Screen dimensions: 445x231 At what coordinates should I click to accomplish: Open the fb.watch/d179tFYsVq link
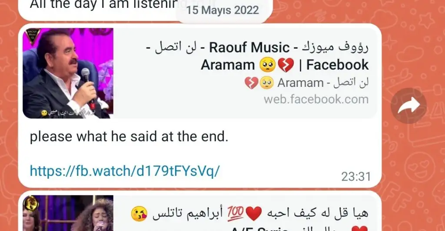(125, 171)
